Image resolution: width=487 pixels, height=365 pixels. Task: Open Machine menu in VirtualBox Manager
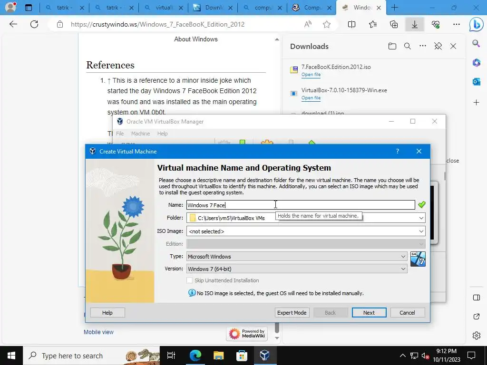140,134
